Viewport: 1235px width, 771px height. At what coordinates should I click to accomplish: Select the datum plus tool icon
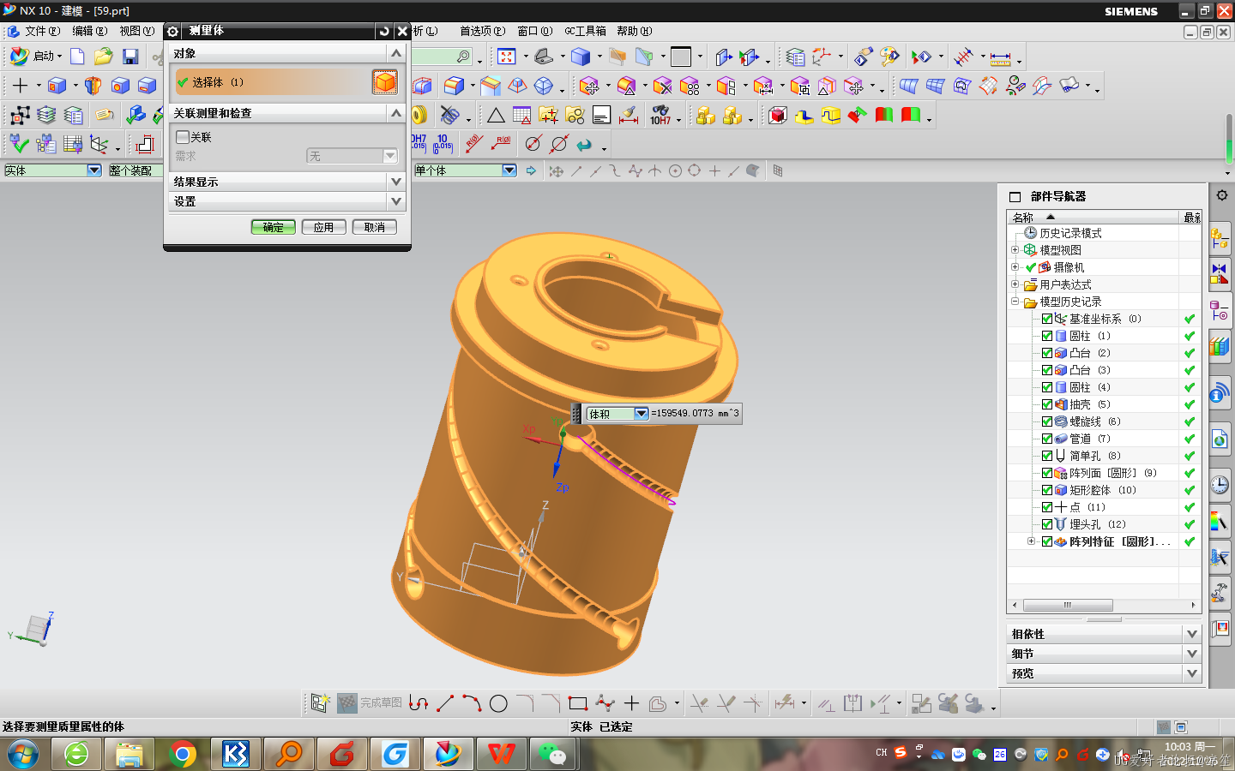21,85
